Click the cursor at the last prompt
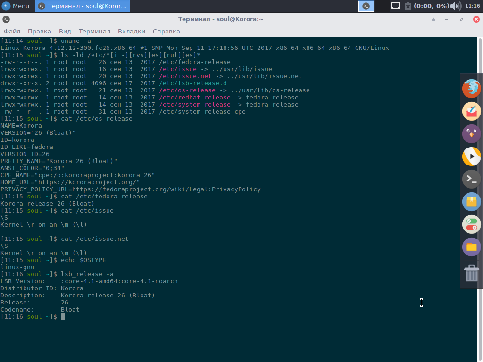The image size is (483, 362). pyautogui.click(x=63, y=317)
